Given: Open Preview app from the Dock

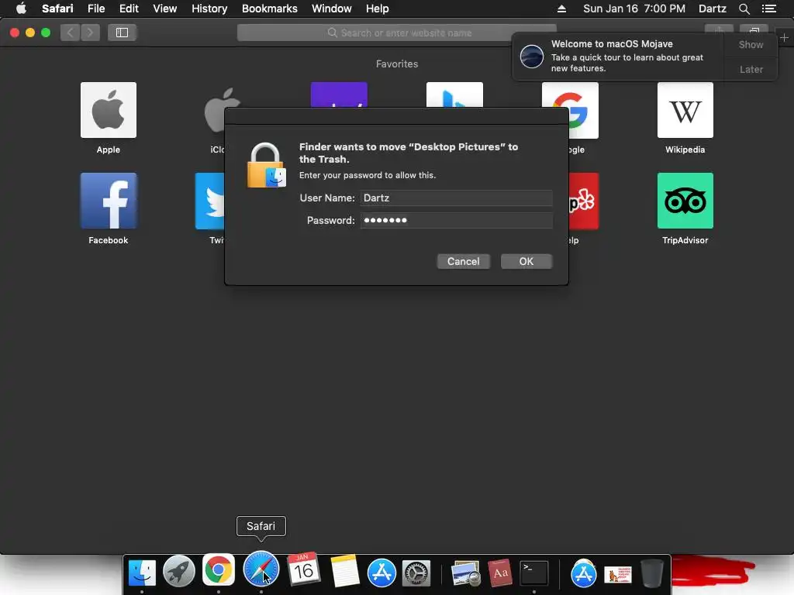Looking at the screenshot, I should [x=466, y=574].
